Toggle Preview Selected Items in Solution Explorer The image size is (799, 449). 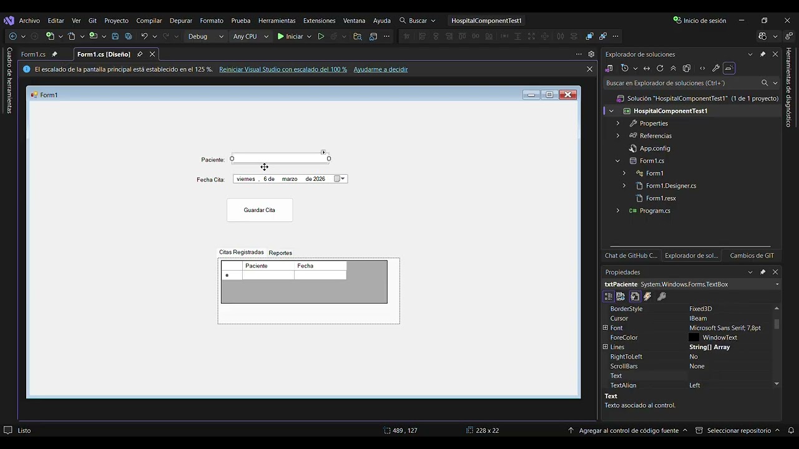coord(729,68)
